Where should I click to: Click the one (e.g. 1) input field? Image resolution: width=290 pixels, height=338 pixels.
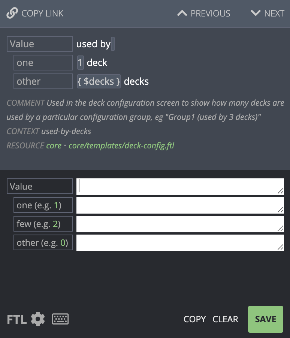point(180,205)
